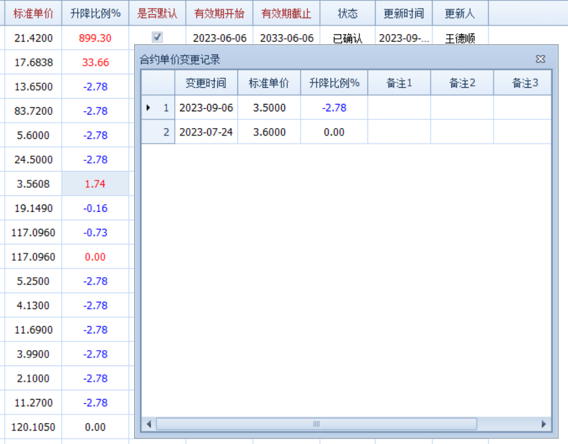
Task: Select price cell 3.9900
Action: pyautogui.click(x=33, y=354)
